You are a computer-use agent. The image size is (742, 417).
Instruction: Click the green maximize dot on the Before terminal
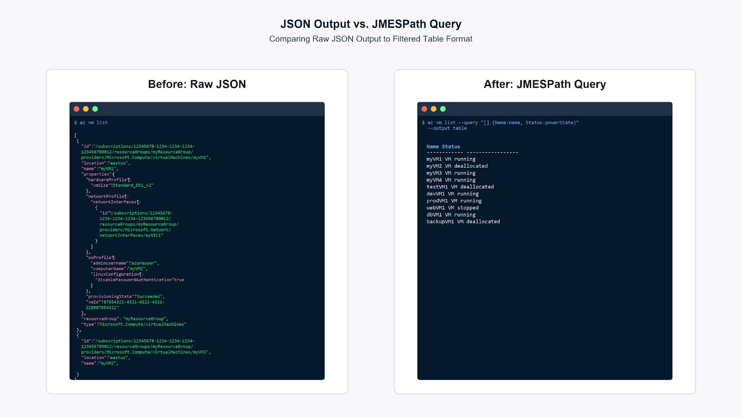pos(95,108)
